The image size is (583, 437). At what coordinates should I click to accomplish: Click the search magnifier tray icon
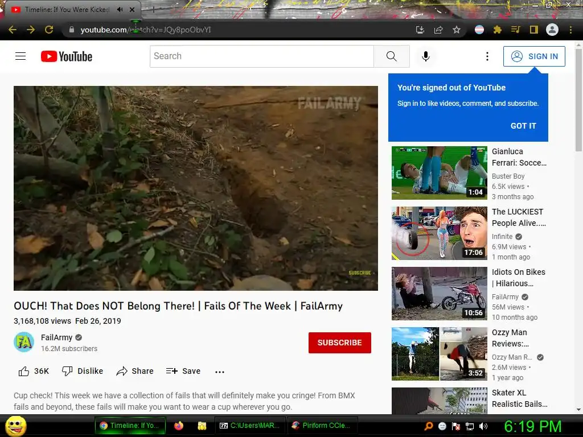click(x=429, y=426)
